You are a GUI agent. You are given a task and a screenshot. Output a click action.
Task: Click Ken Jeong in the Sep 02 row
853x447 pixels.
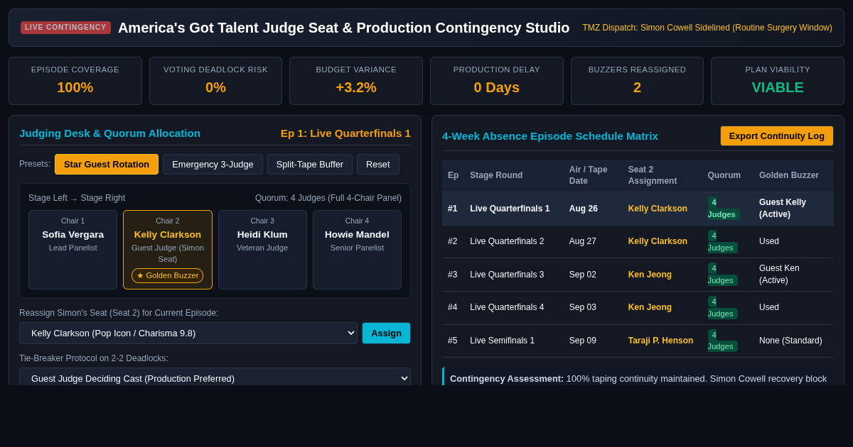tap(650, 275)
